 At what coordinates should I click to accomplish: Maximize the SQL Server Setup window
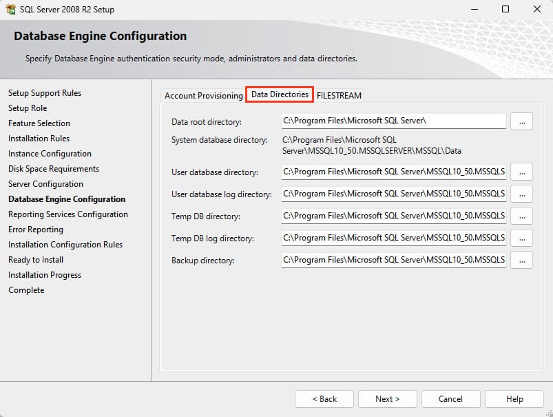(505, 9)
